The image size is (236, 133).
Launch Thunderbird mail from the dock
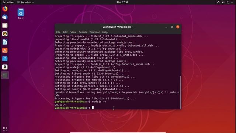[x=5, y=17]
